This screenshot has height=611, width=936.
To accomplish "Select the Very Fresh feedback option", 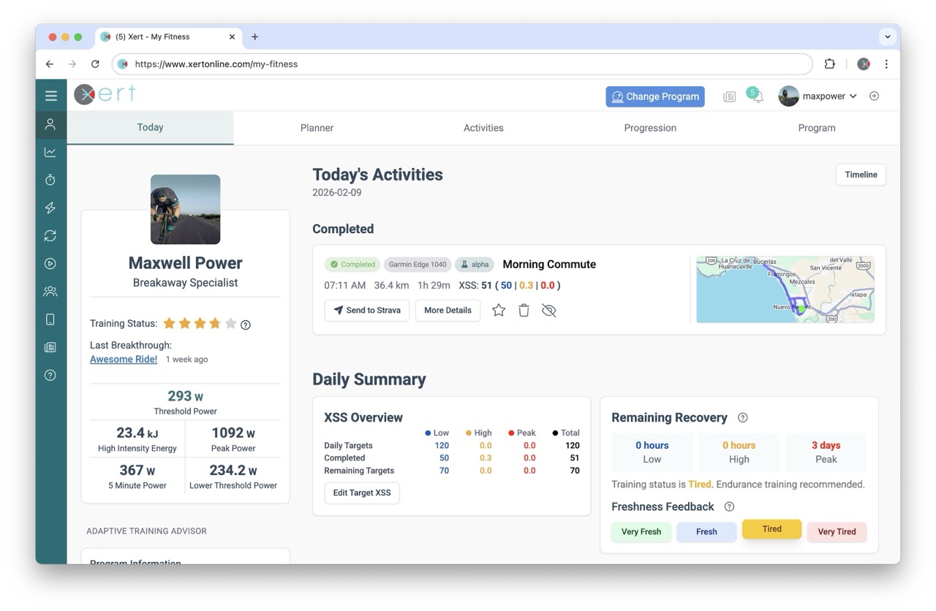I will click(641, 532).
